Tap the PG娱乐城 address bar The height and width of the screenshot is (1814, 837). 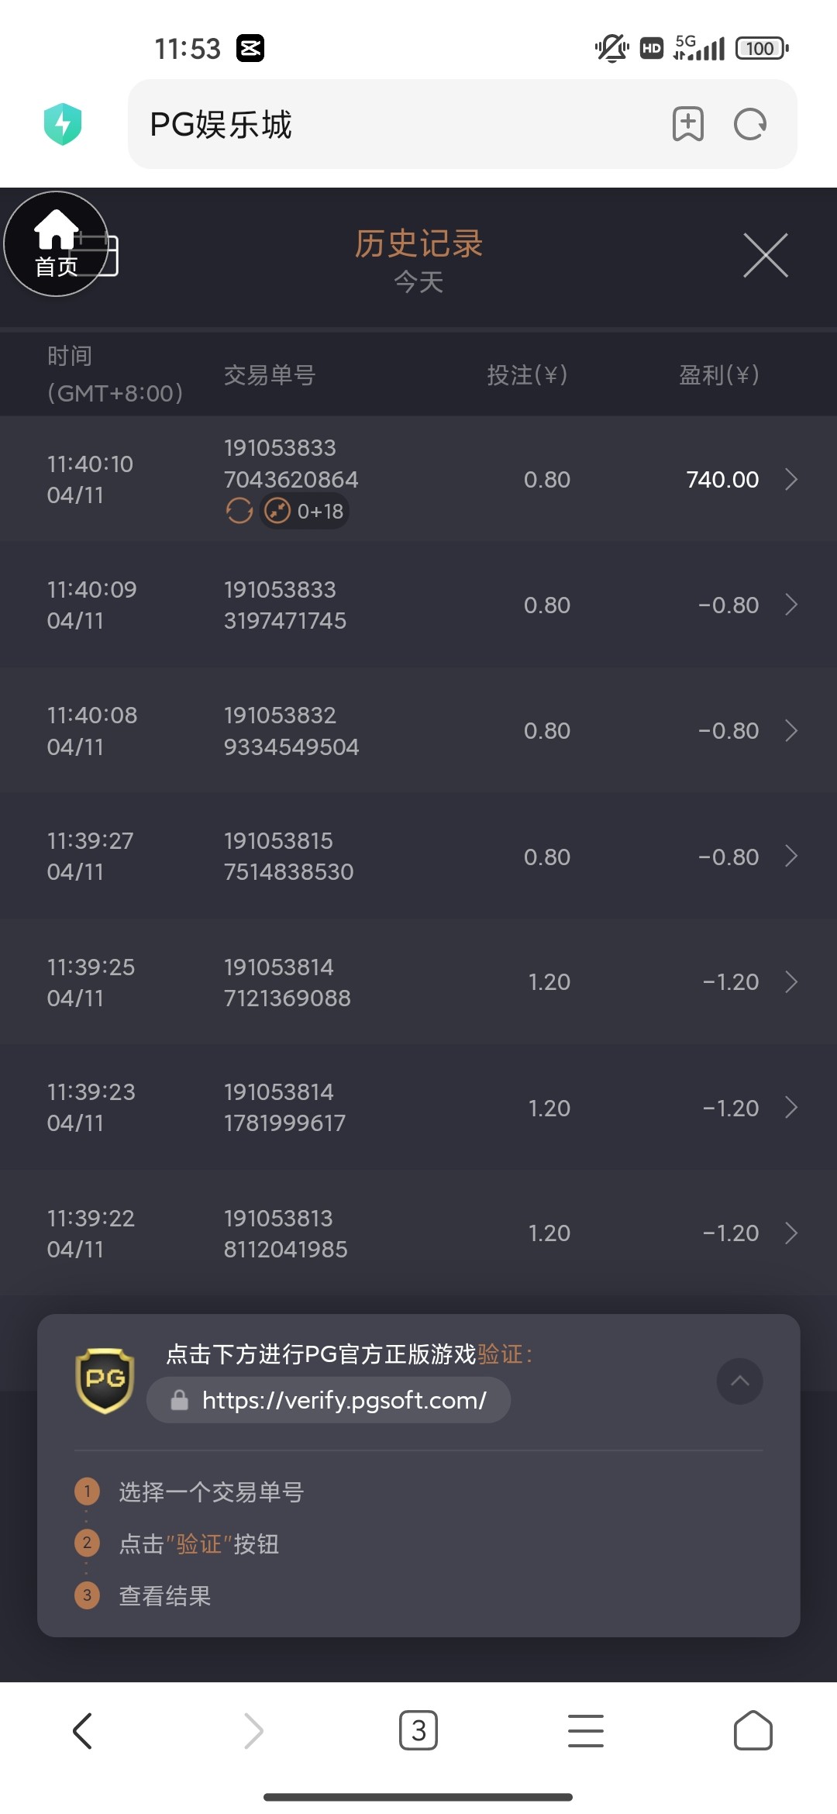[x=387, y=124]
